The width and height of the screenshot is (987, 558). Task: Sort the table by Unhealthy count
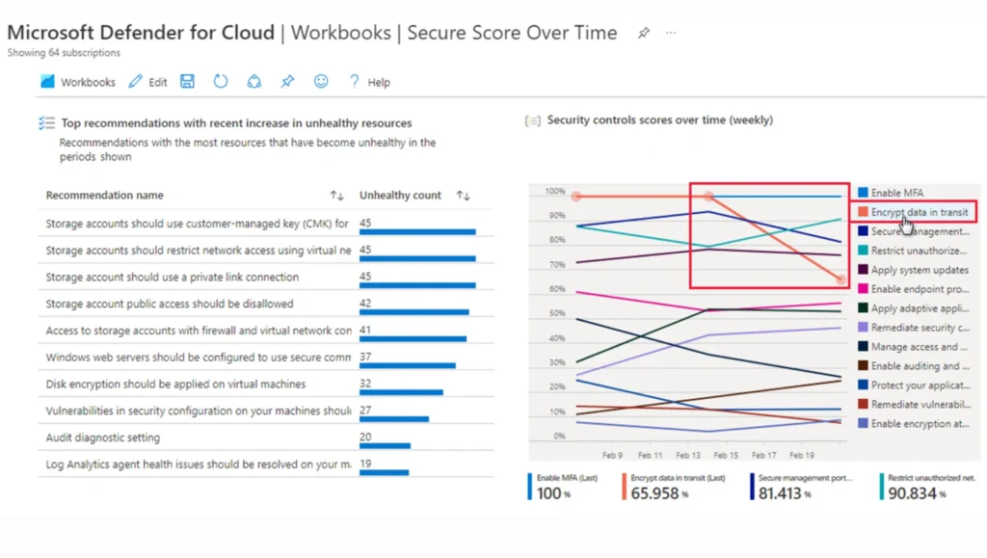(x=464, y=196)
